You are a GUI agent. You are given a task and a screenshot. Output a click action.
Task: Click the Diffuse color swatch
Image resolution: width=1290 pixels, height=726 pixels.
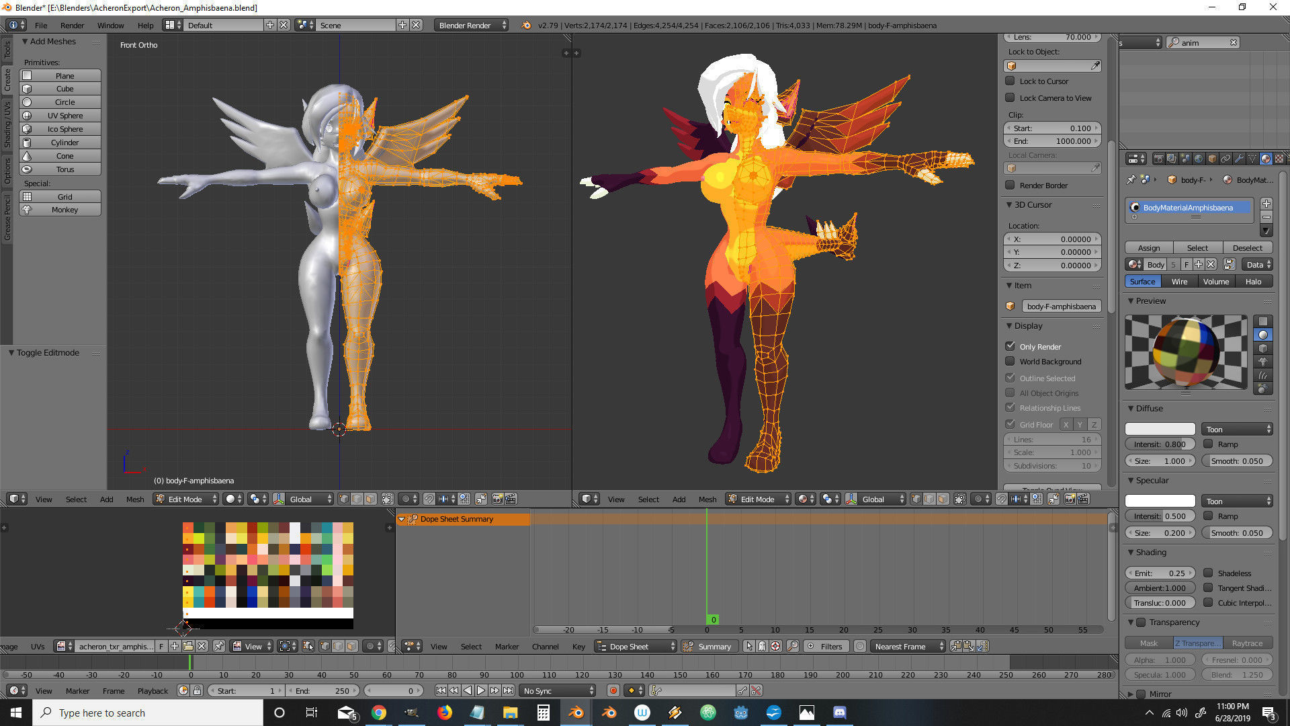click(x=1160, y=429)
